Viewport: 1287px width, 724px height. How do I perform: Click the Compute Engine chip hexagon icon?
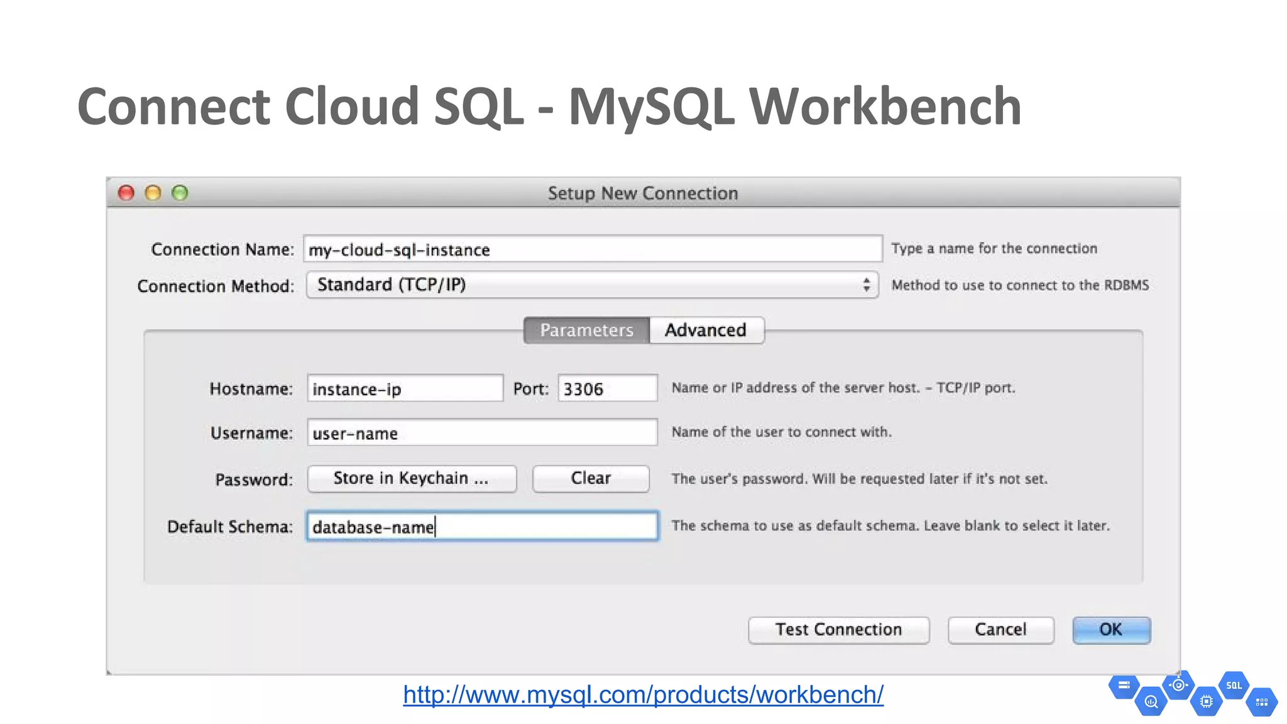pyautogui.click(x=1206, y=701)
